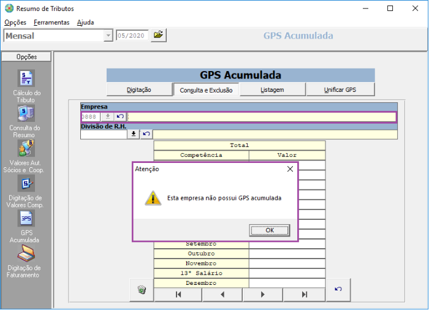Click the Dezembro row label

click(x=201, y=283)
